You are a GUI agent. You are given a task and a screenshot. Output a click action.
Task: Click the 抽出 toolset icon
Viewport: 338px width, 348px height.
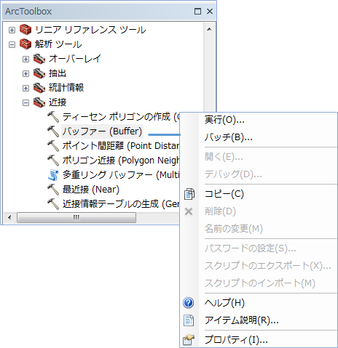point(39,73)
